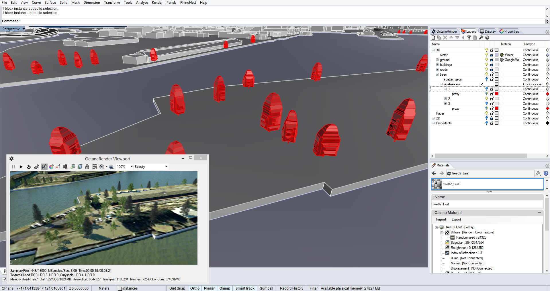Unlock the roads layer
The image size is (550, 291).
point(492,70)
